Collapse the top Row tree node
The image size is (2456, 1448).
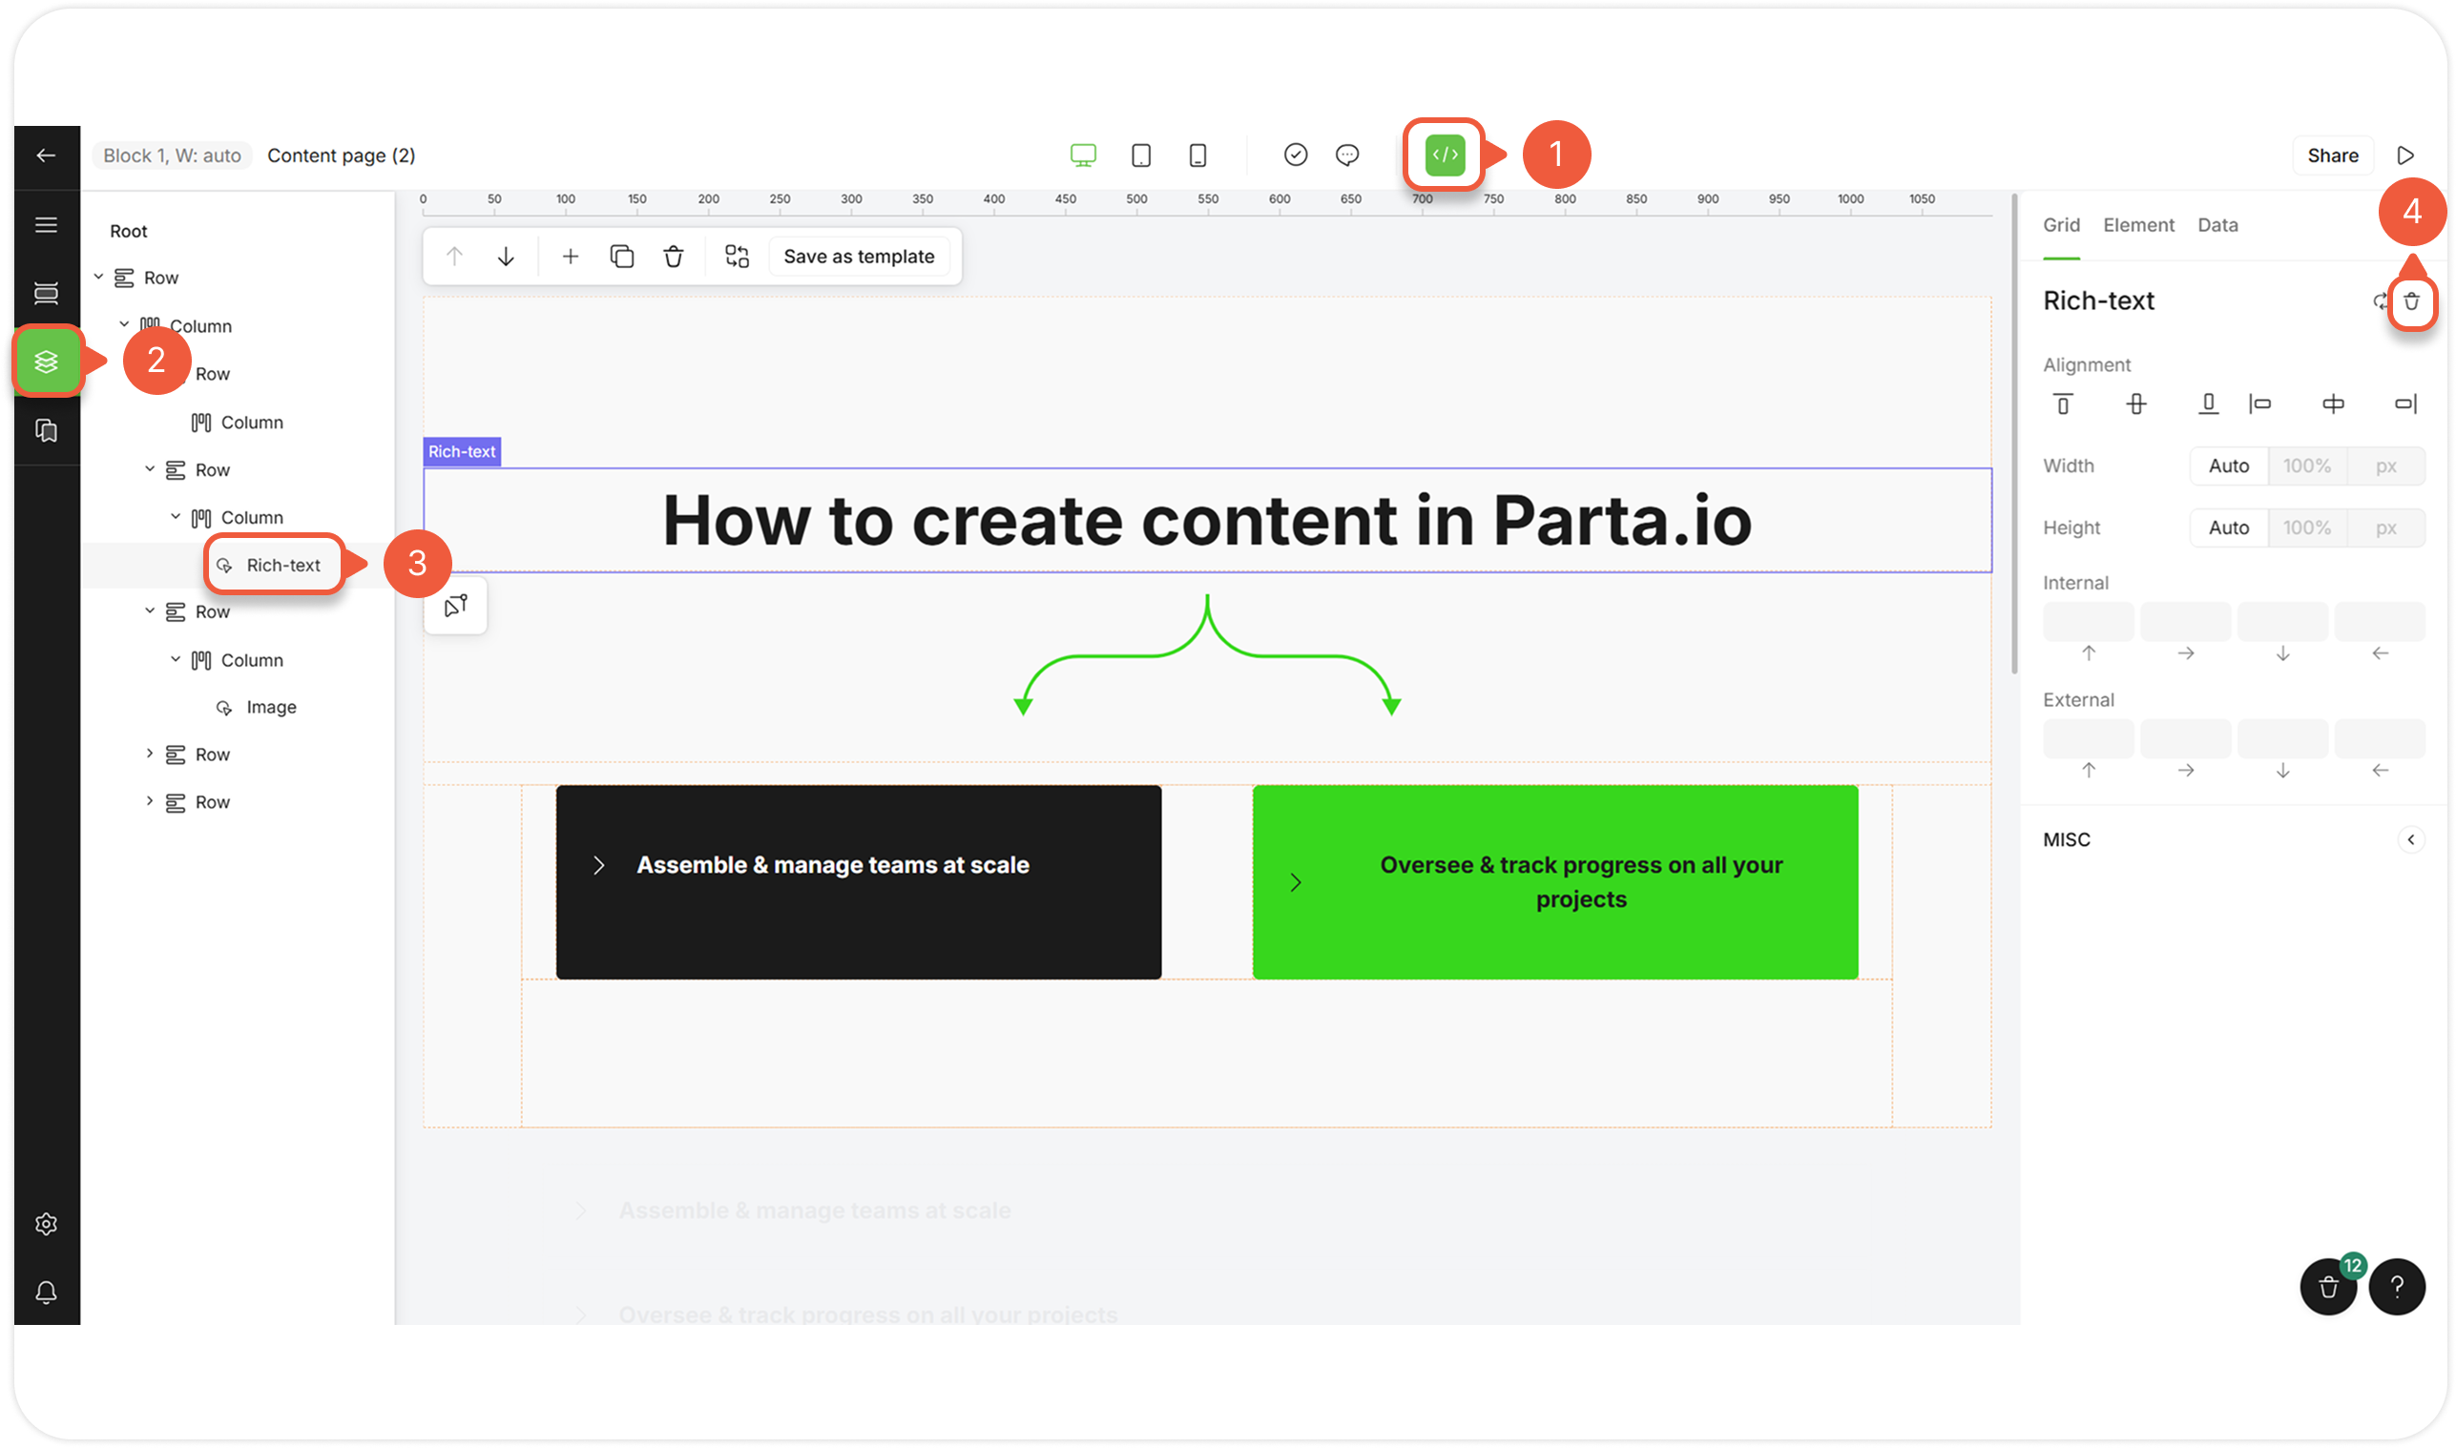98,278
